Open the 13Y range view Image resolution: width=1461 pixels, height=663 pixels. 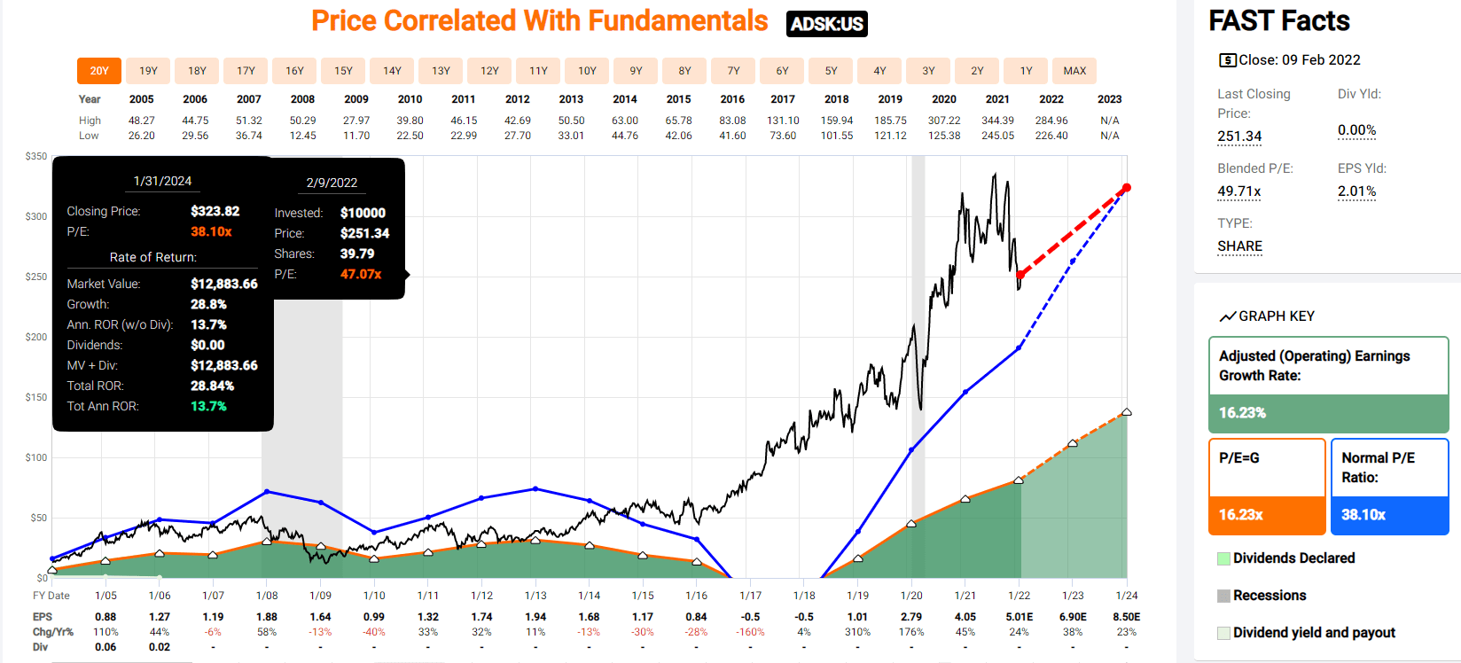point(441,71)
